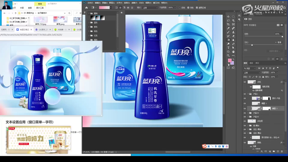This screenshot has height=162, width=288.
Task: Select the Eyedropper tool
Action: [229, 28]
